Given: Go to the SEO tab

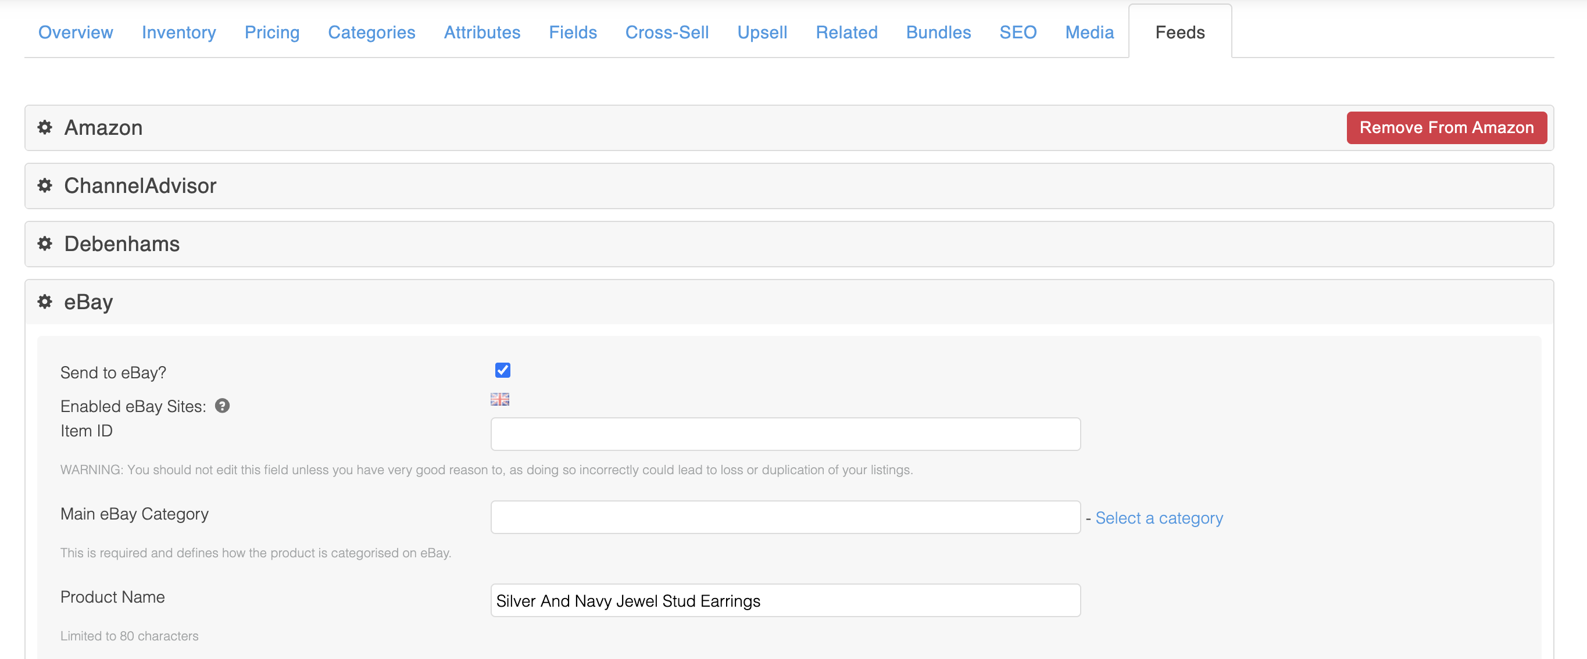Looking at the screenshot, I should (x=1018, y=32).
